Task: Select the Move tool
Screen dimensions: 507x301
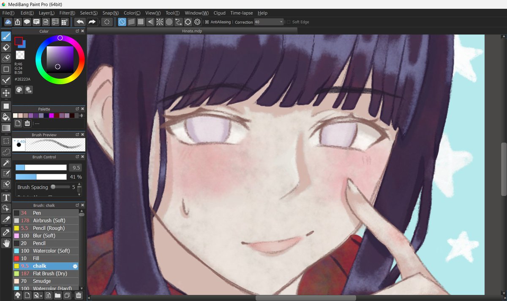Action: [x=6, y=93]
